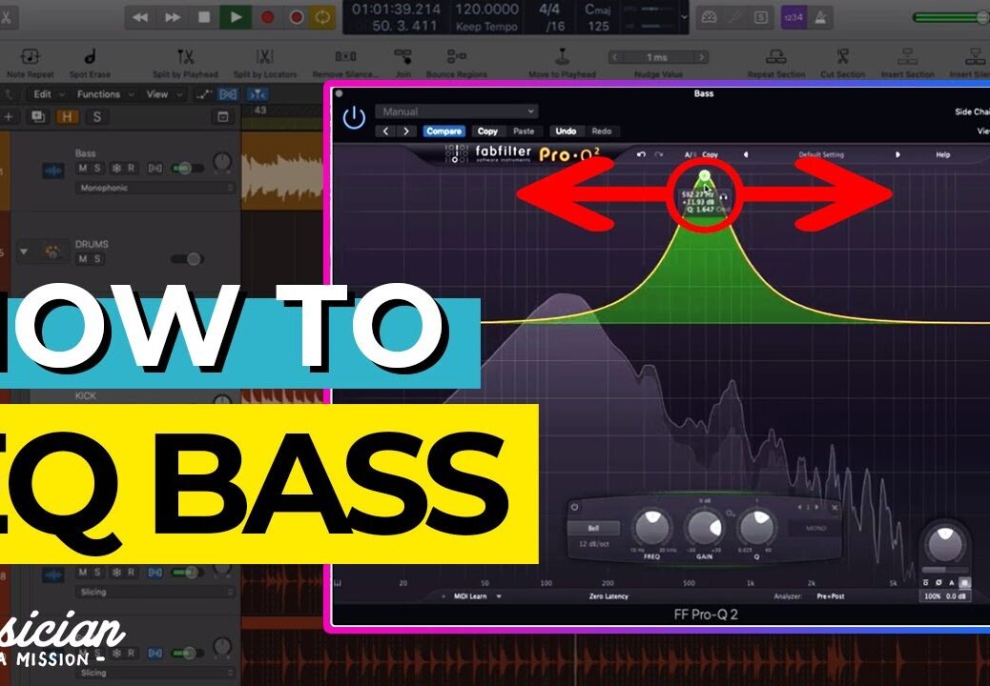This screenshot has height=686, width=990.
Task: Click the duplicate track icon
Action: coord(38,117)
